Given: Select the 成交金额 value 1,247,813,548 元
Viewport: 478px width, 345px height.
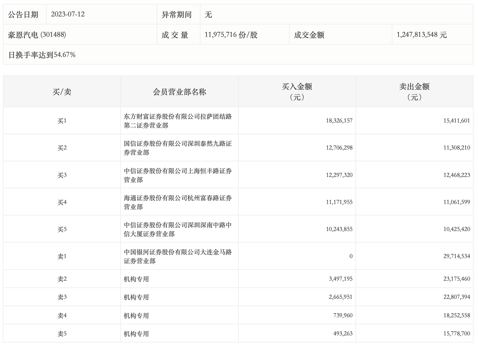Looking at the screenshot, I should click(422, 35).
